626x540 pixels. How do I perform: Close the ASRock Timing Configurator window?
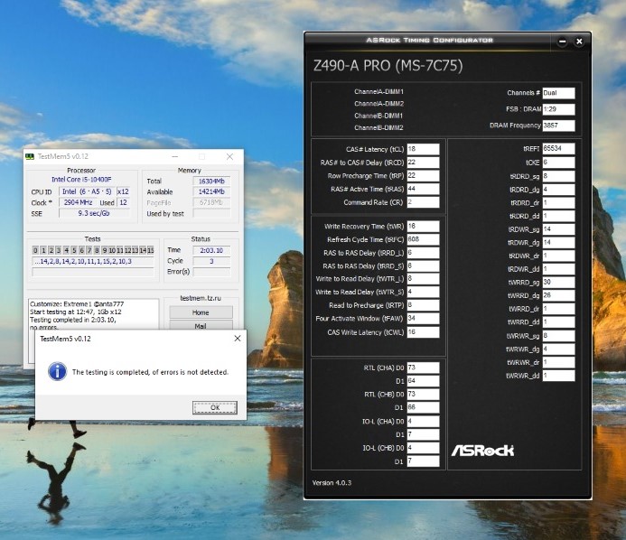tap(579, 42)
